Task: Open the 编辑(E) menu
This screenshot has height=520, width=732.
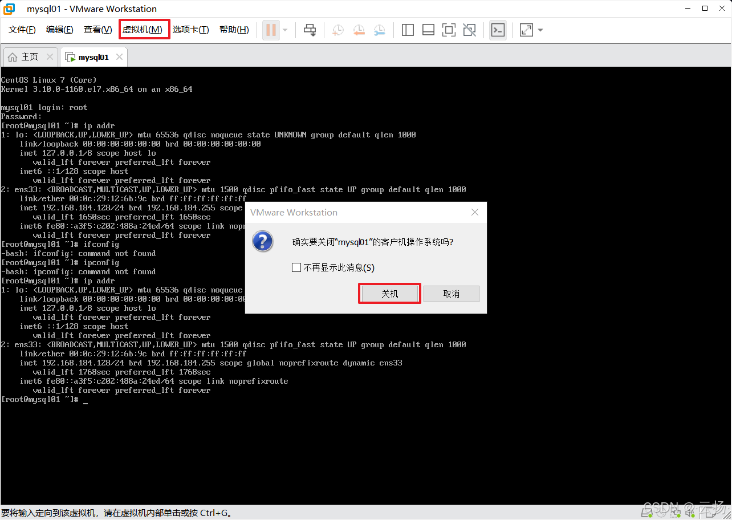Action: point(60,30)
